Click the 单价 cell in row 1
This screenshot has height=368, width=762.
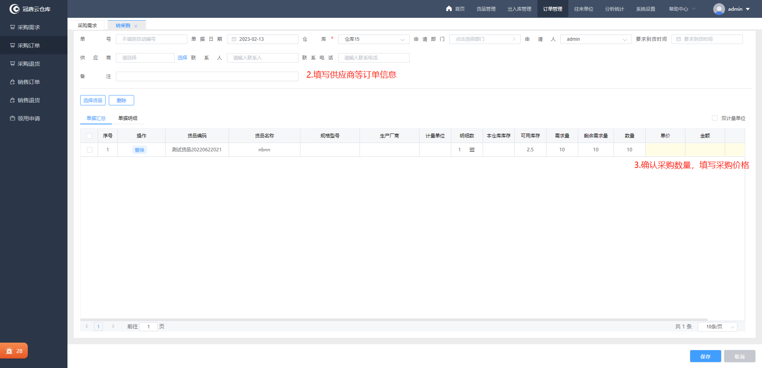click(665, 150)
